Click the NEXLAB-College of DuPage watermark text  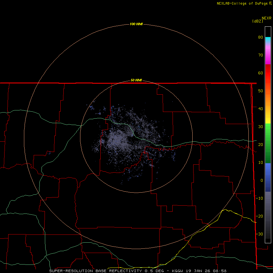point(243,3)
